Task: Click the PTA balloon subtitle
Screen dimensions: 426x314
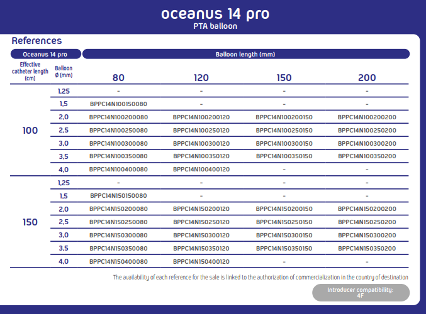Action: click(215, 26)
